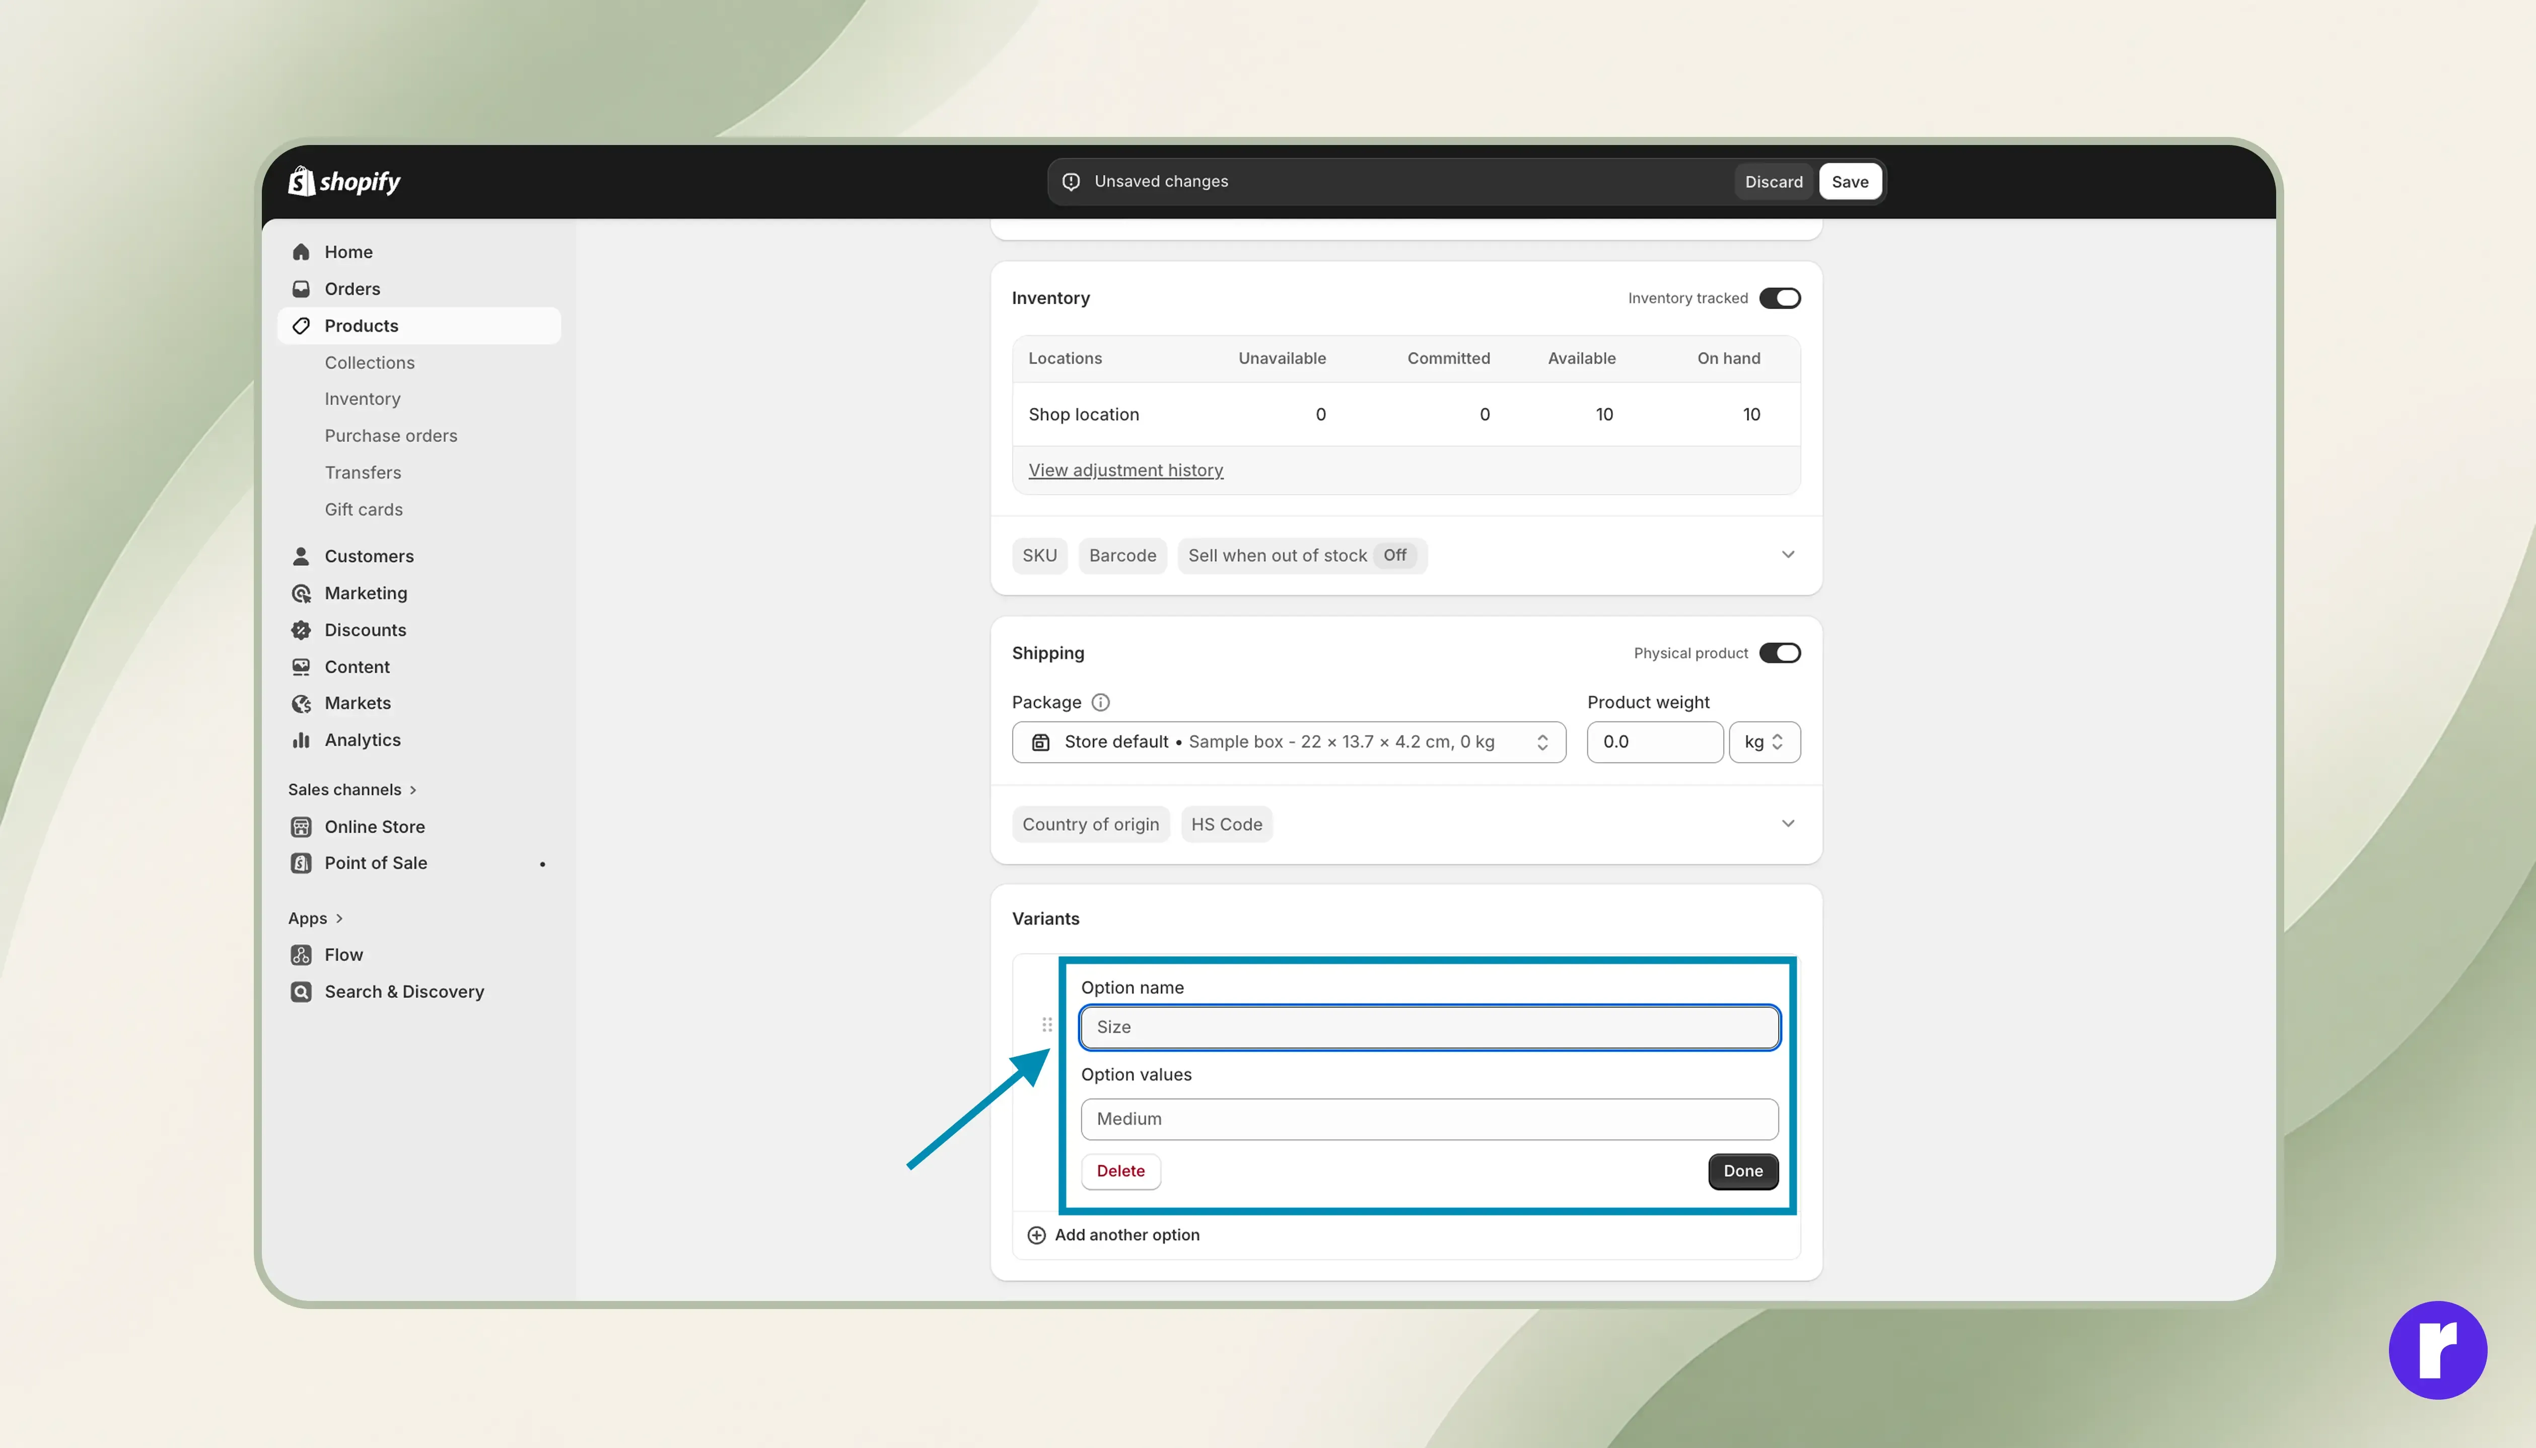Image resolution: width=2536 pixels, height=1448 pixels.
Task: Click the Barcode tag
Action: [1122, 556]
